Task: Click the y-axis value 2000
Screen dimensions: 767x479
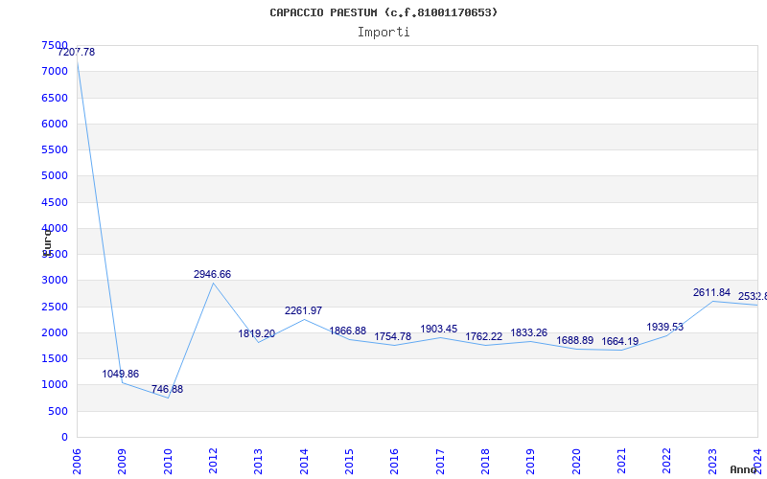Action: 55,332
